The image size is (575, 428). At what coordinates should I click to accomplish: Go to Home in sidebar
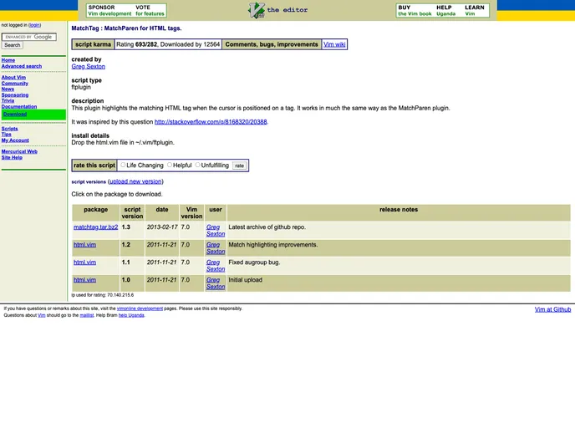8,60
